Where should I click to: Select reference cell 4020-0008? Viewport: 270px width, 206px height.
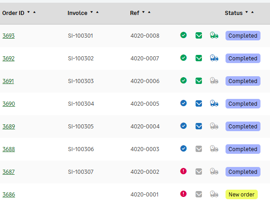coord(145,36)
